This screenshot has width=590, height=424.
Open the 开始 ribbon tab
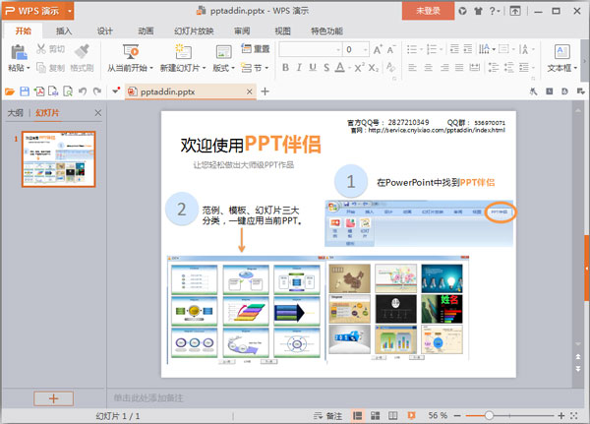(x=24, y=30)
